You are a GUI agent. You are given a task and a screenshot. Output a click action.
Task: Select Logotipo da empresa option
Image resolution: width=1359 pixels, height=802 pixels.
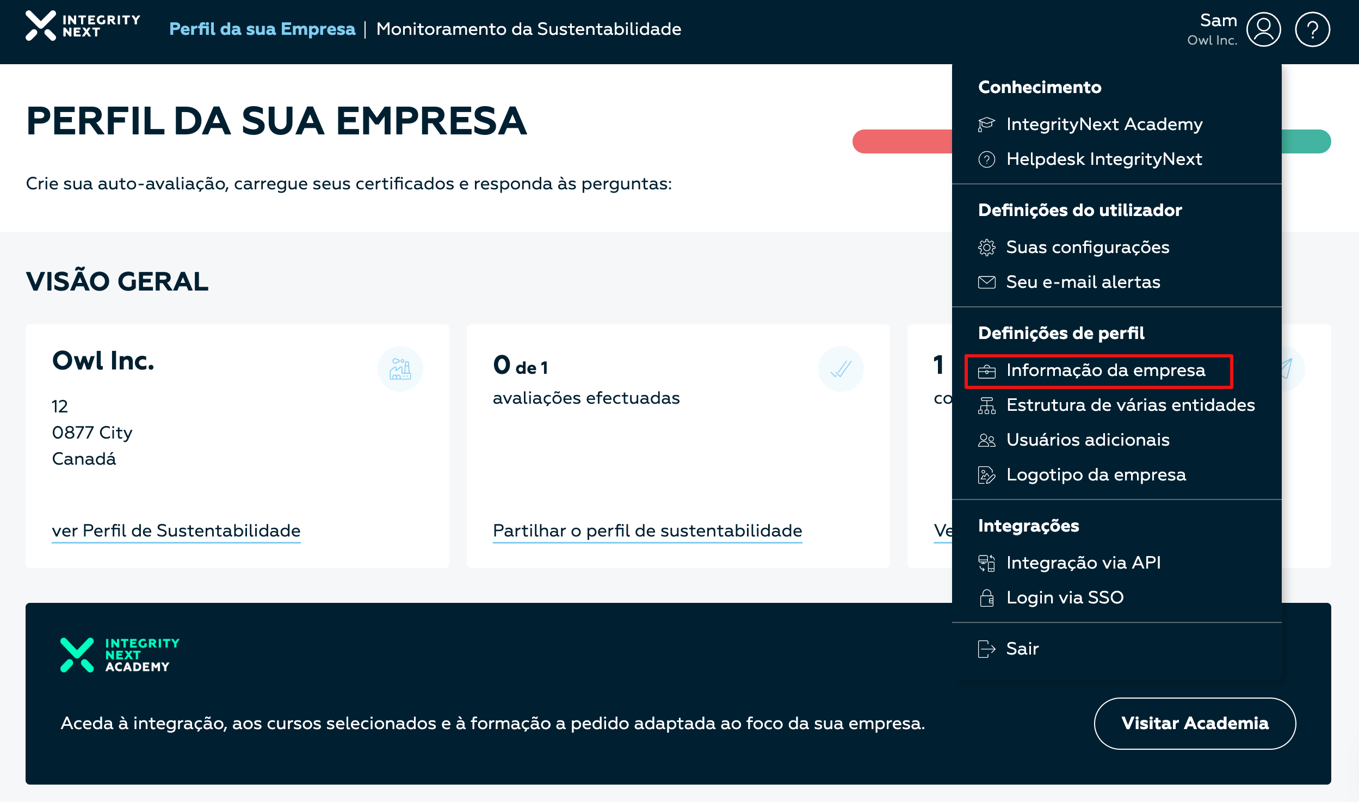[x=1096, y=475]
